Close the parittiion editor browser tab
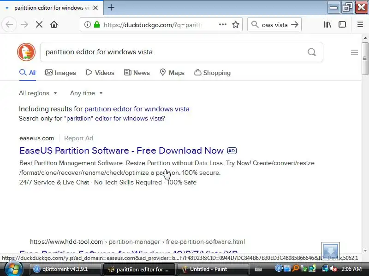 pyautogui.click(x=95, y=8)
